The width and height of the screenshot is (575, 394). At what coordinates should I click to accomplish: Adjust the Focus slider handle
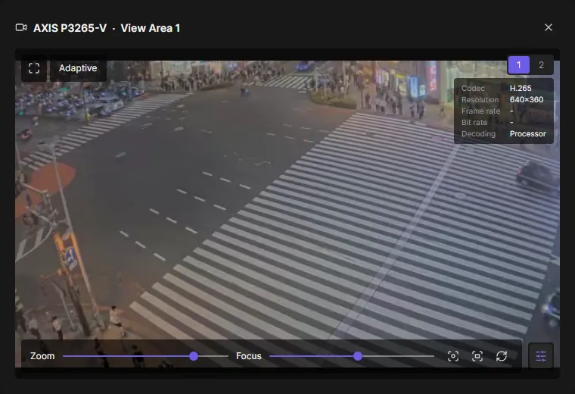pyautogui.click(x=358, y=356)
